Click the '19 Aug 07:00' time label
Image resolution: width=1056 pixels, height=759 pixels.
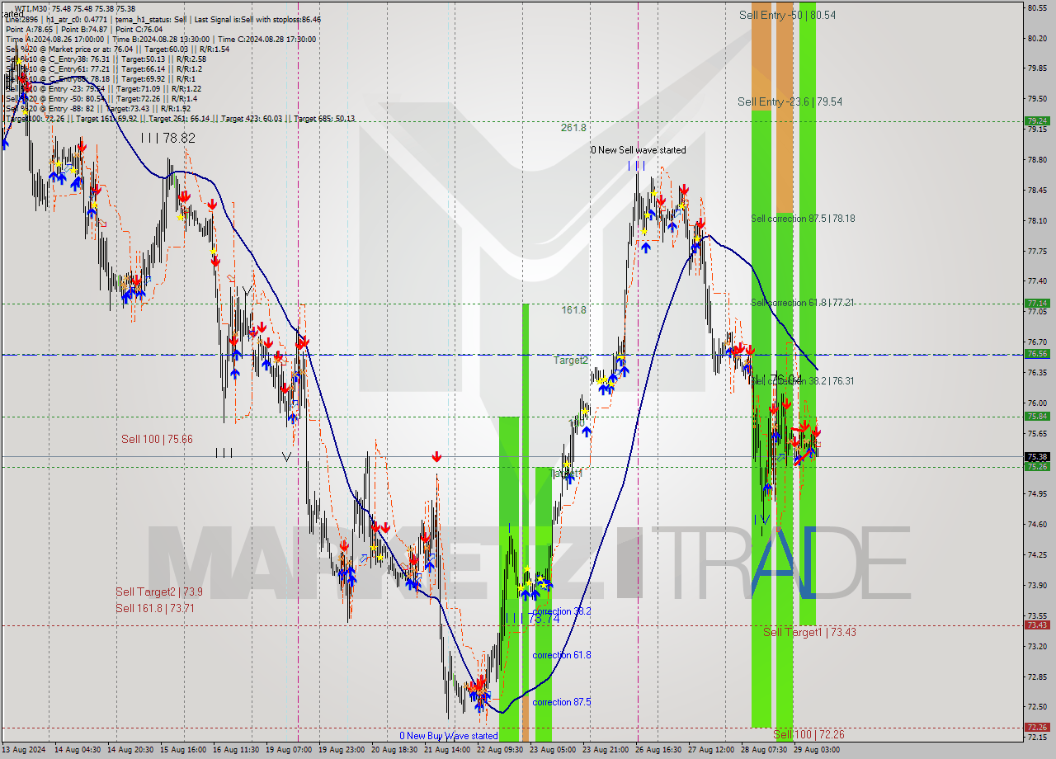coord(289,750)
